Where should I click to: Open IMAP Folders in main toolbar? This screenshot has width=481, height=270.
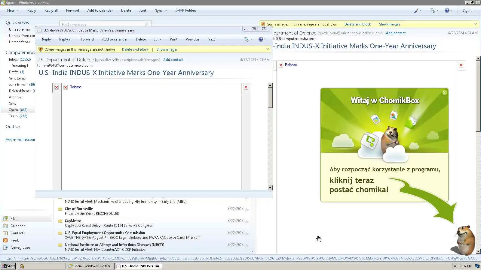tap(186, 10)
